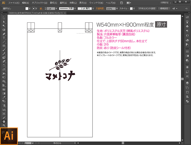Select the Gradient tool
191x145 pixels.
pos(4,93)
